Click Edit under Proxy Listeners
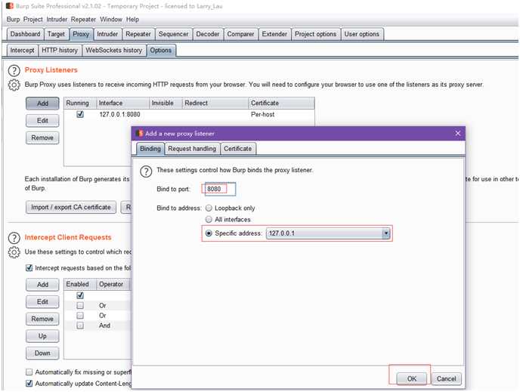This screenshot has height=392, width=520. (42, 120)
